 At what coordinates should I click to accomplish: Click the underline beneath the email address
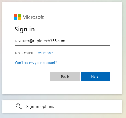tap(62, 45)
